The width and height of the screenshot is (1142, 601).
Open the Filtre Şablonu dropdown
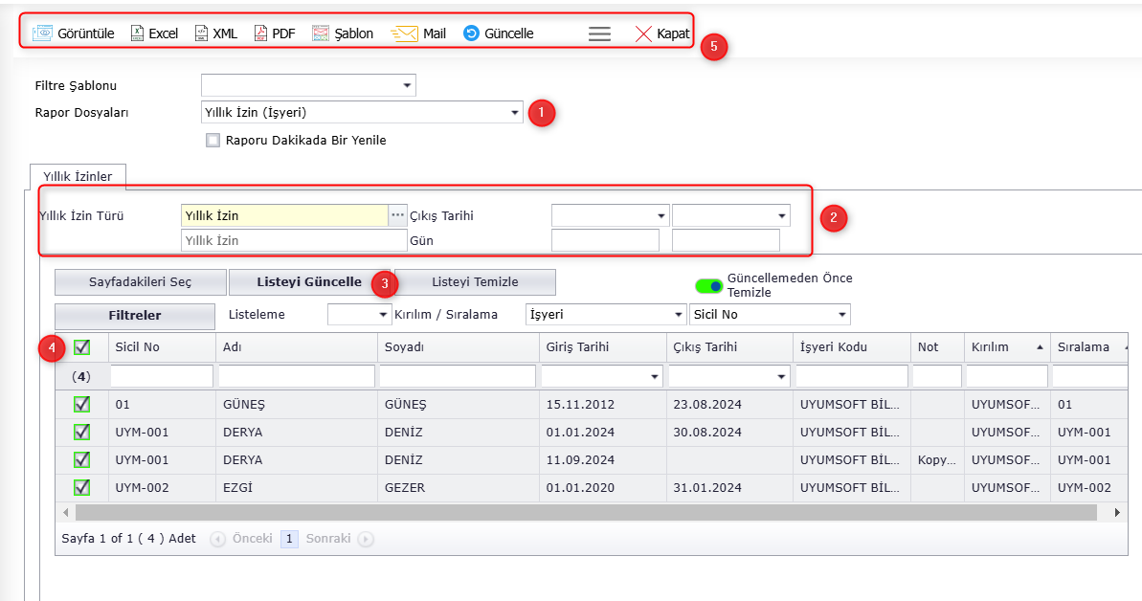[407, 85]
